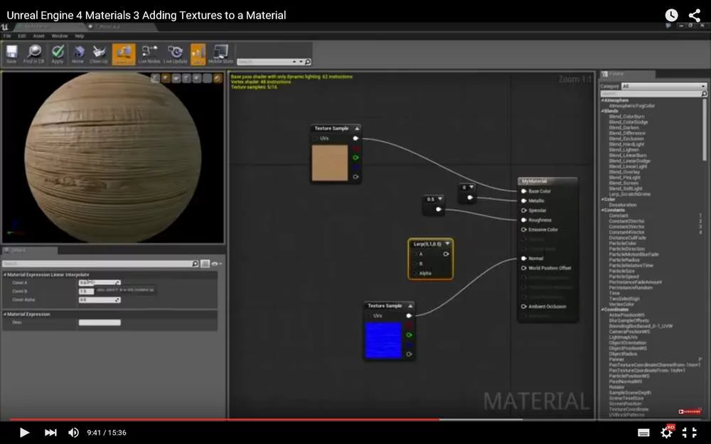The height and width of the screenshot is (444, 711).
Task: Apply material changes with Apply icon
Action: pos(58,53)
